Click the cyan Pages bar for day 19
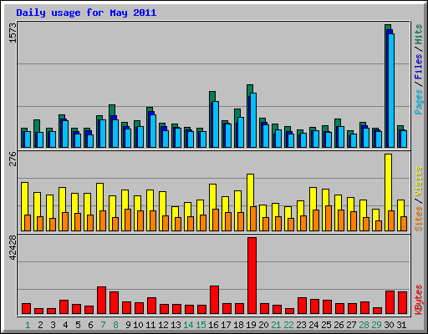Image resolution: width=428 pixels, height=334 pixels. [x=253, y=120]
